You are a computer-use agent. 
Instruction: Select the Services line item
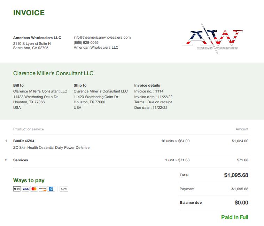coord(21,160)
